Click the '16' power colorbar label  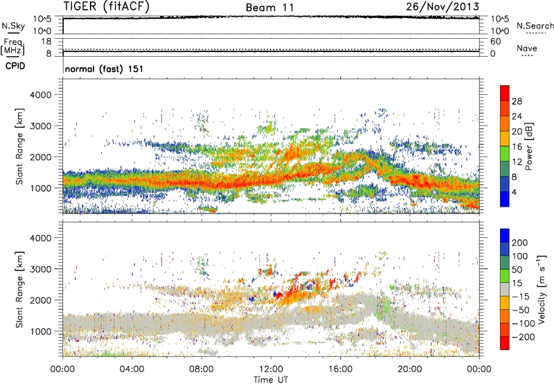(x=517, y=146)
